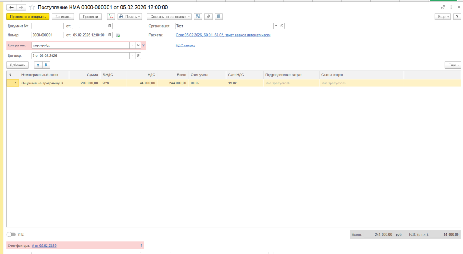Click Записать button
Viewport: 463px width, 254px height.
[63, 17]
